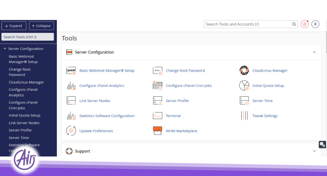Open the Change Root Password link

point(185,71)
